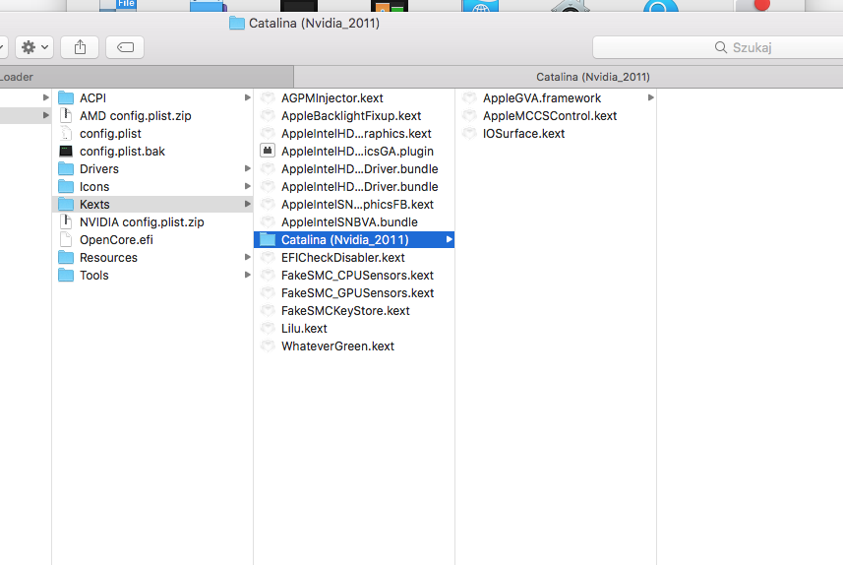The height and width of the screenshot is (565, 843).
Task: Select FakeSMCKeyStore.kext file name
Action: (345, 311)
